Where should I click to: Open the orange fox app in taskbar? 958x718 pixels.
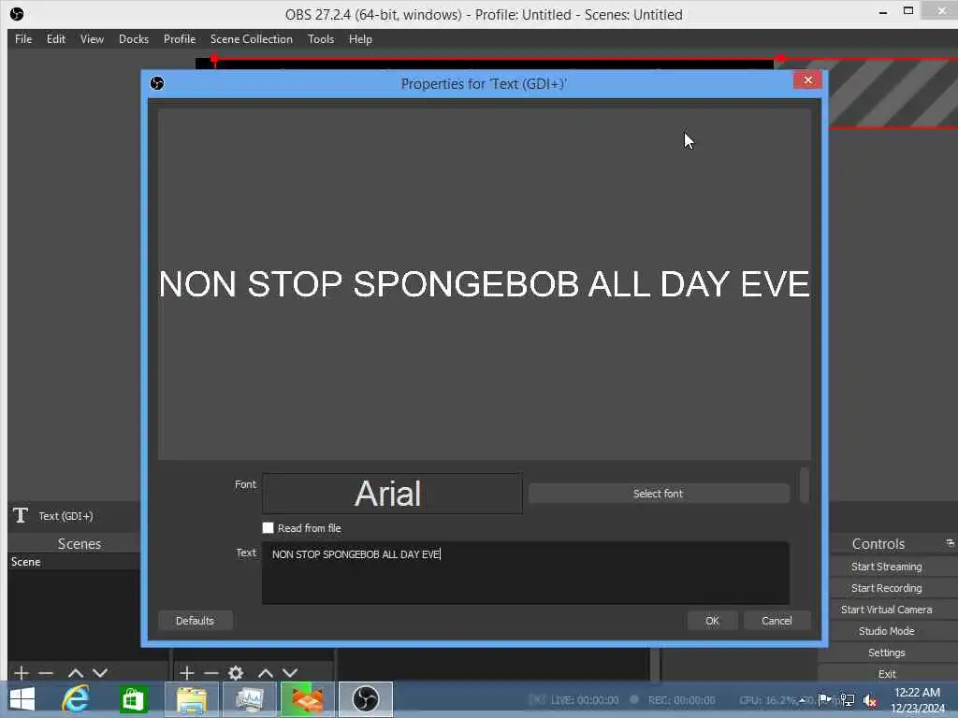pyautogui.click(x=307, y=699)
